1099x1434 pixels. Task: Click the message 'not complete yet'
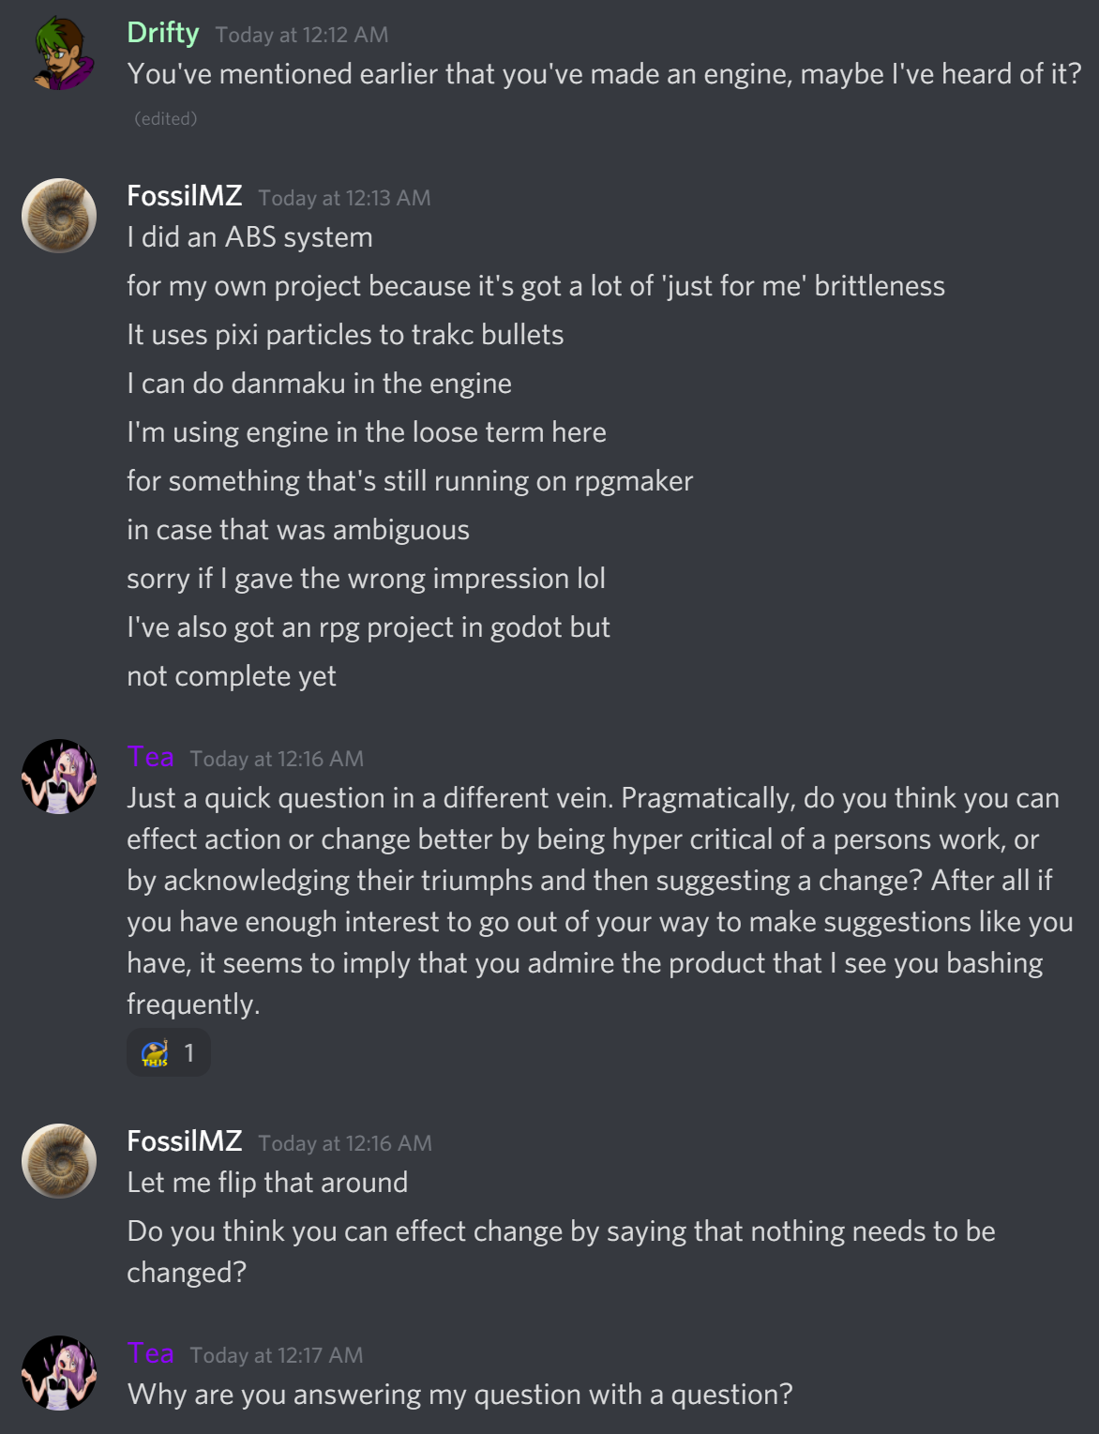point(232,676)
